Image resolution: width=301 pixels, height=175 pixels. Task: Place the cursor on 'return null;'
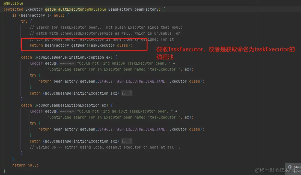click(x=25, y=165)
